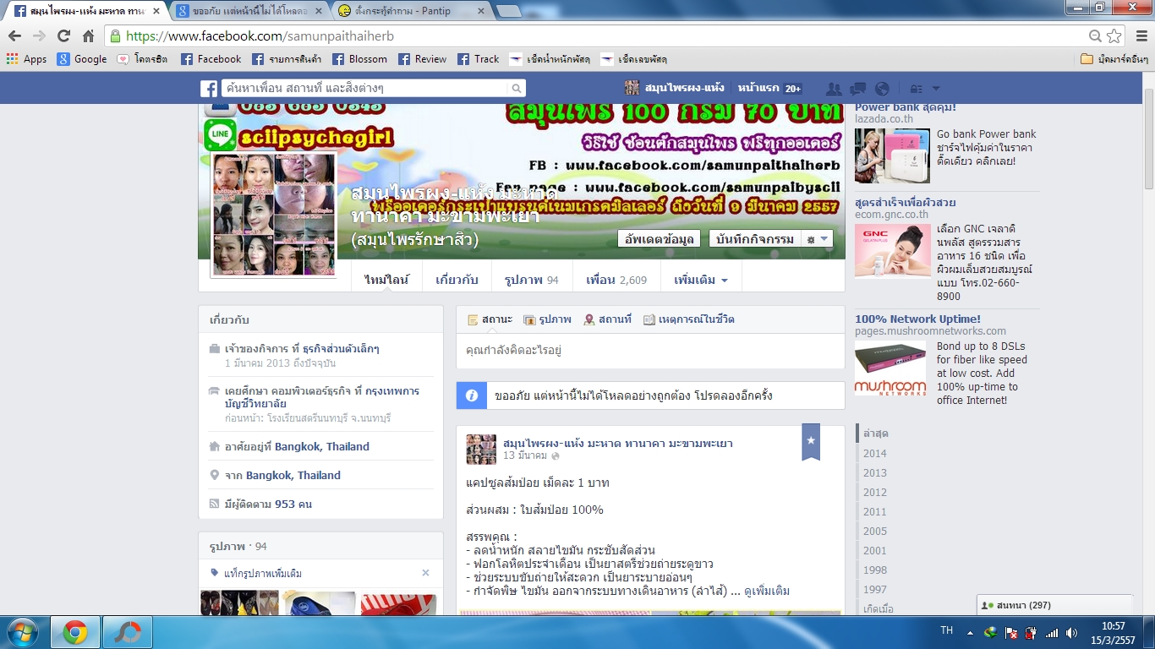Open the Bangkok, Thailand link after อาศัยอยู่ที่
The height and width of the screenshot is (649, 1155).
click(322, 446)
